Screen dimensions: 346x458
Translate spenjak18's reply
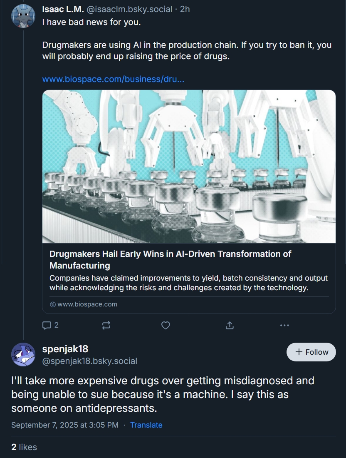pos(146,425)
